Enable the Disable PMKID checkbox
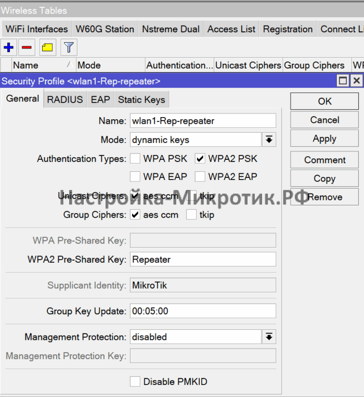 pos(135,382)
